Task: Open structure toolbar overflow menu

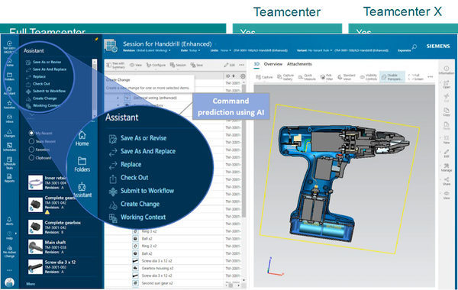Action: [x=241, y=65]
